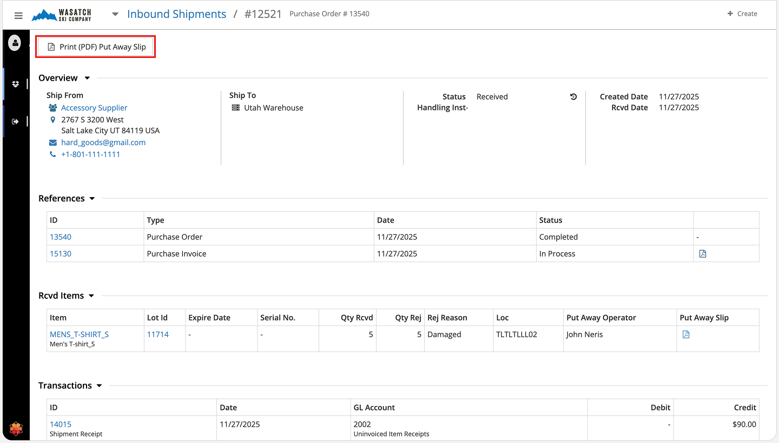Click the user profile avatar icon
Viewport: 779px width, 443px height.
coord(15,43)
